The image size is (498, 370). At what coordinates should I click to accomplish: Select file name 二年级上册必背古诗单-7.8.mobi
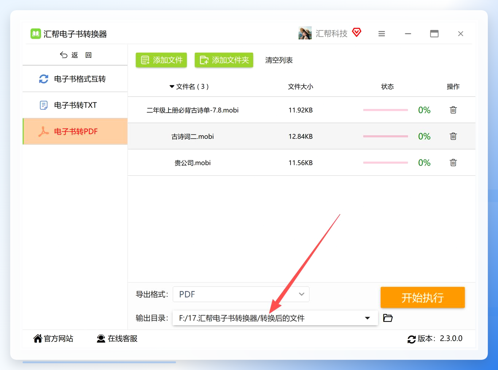pos(192,110)
